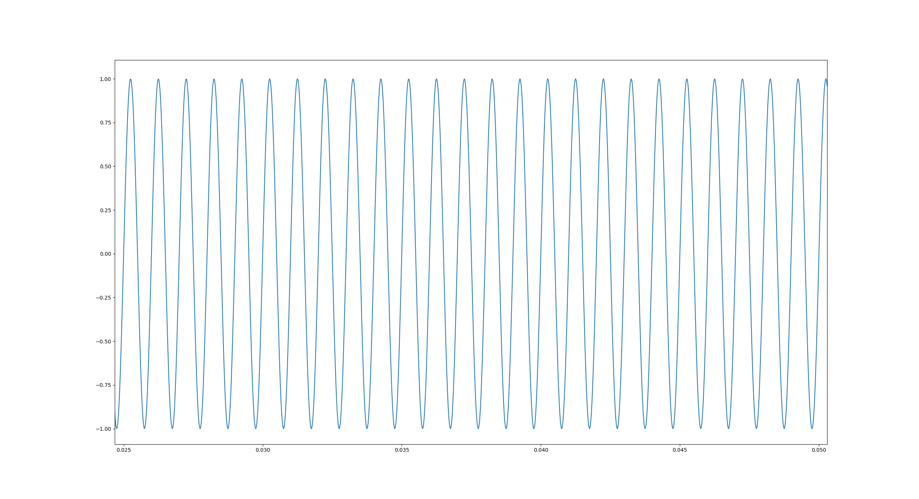This screenshot has height=499, width=919.
Task: Click the 1.00 y-axis tick label
Action: 105,79
